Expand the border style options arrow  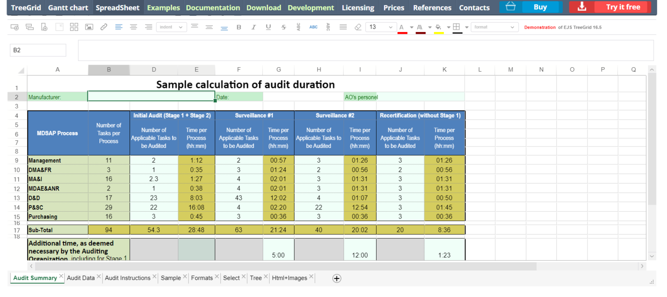(467, 26)
